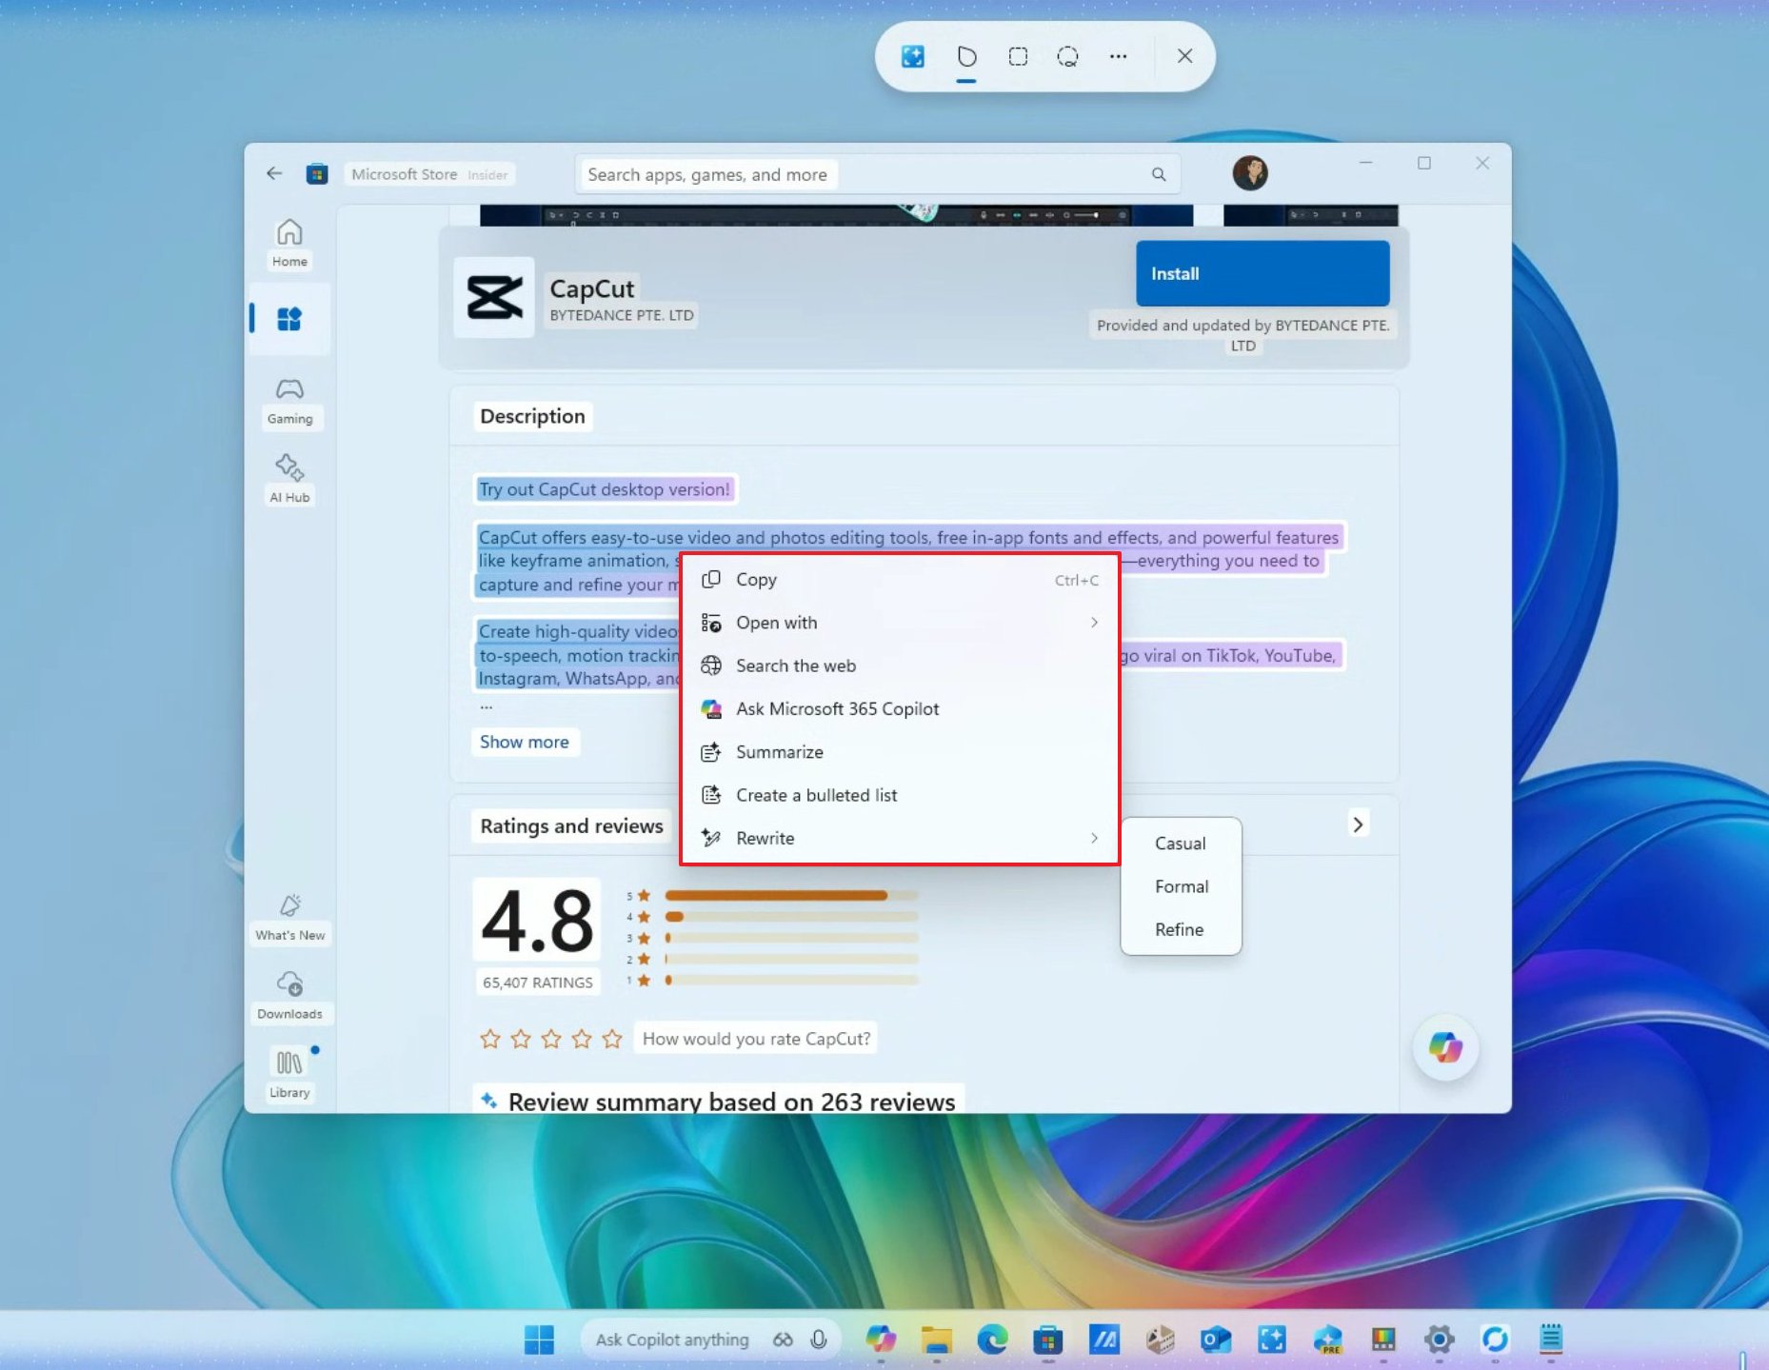
Task: Select the lasso selection shape tool
Action: [x=1067, y=56]
